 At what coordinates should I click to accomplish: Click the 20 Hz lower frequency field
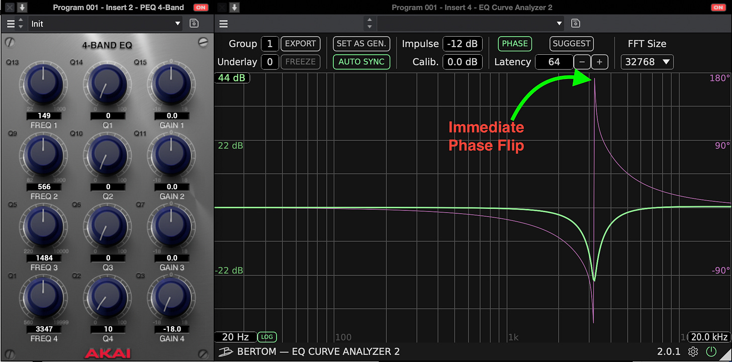pyautogui.click(x=235, y=337)
